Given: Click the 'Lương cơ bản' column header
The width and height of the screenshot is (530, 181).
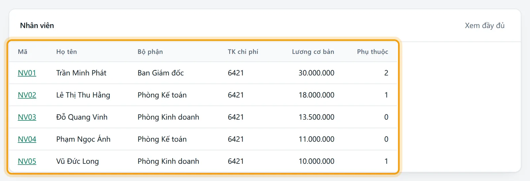Looking at the screenshot, I should [313, 52].
